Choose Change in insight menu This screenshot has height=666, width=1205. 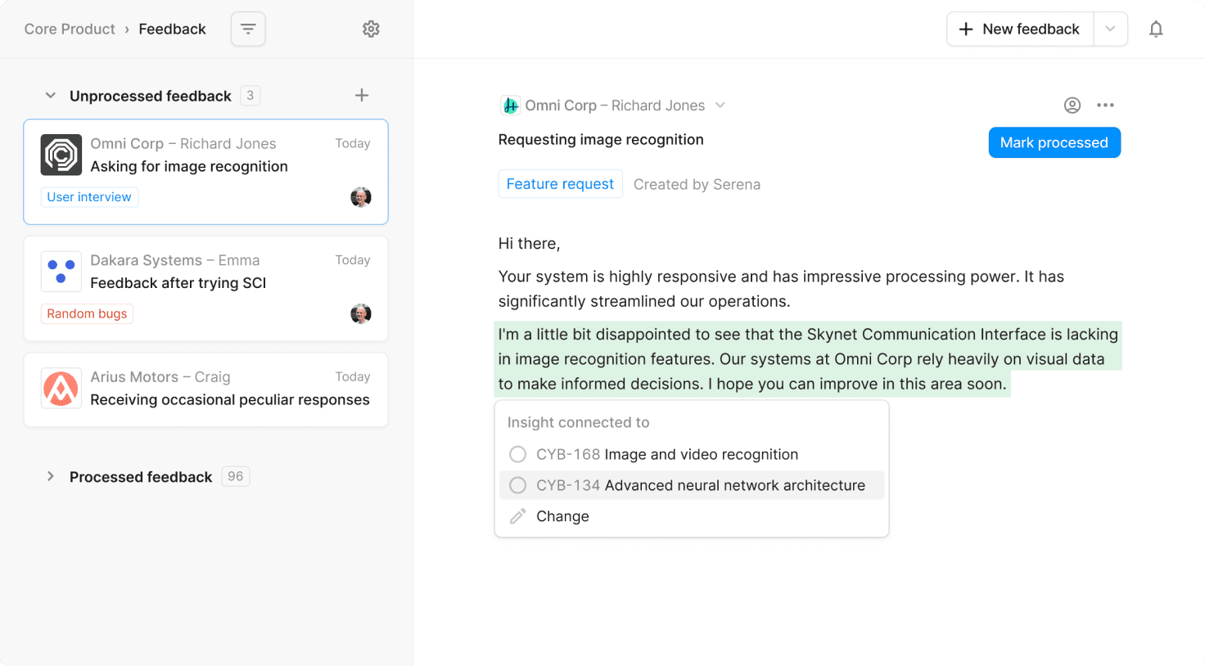pos(562,516)
